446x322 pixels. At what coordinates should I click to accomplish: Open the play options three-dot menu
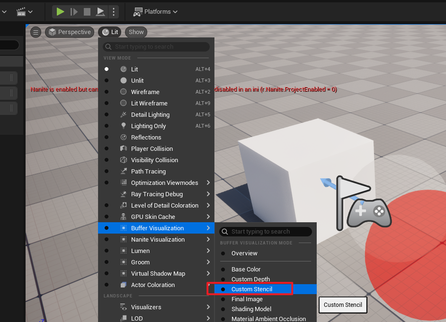(x=113, y=12)
